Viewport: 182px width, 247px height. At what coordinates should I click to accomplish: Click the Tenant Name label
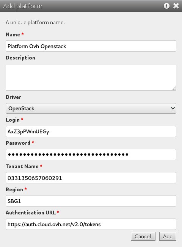tap(22, 166)
